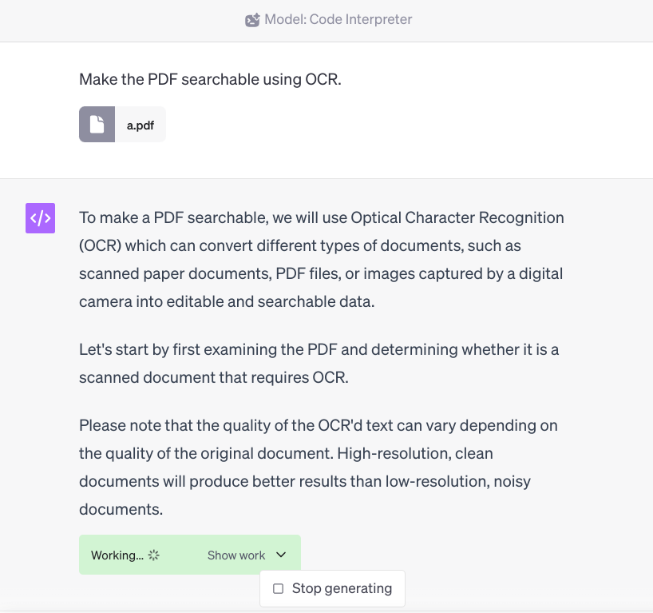The width and height of the screenshot is (653, 613).
Task: Expand the Show work chevron arrow
Action: pos(280,555)
